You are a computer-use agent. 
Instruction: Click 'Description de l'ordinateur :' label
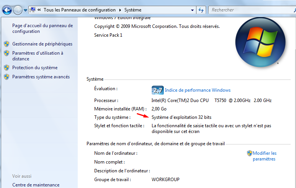122,171
